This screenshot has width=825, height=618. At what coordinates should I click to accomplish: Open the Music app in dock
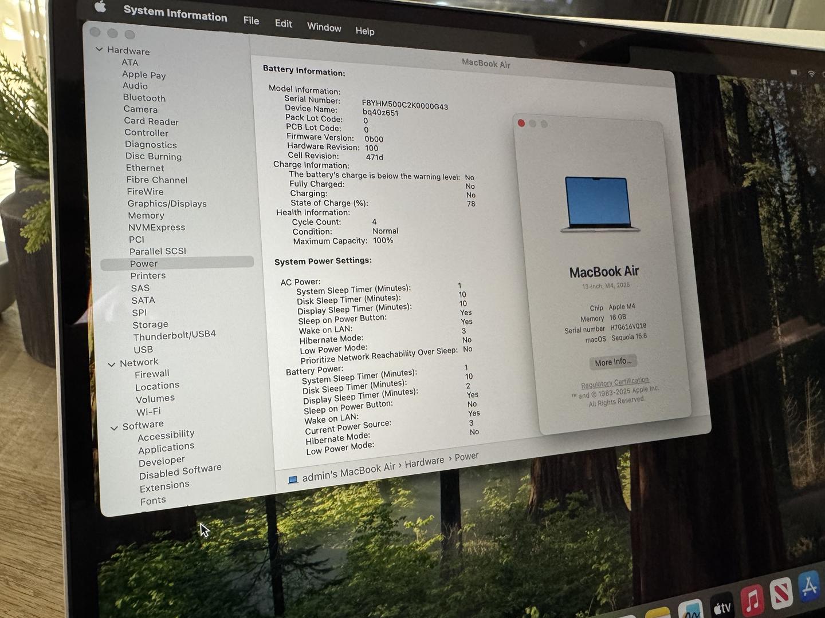tap(752, 600)
